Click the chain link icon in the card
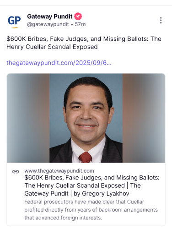Screen dimensions: 172x229 16,172
